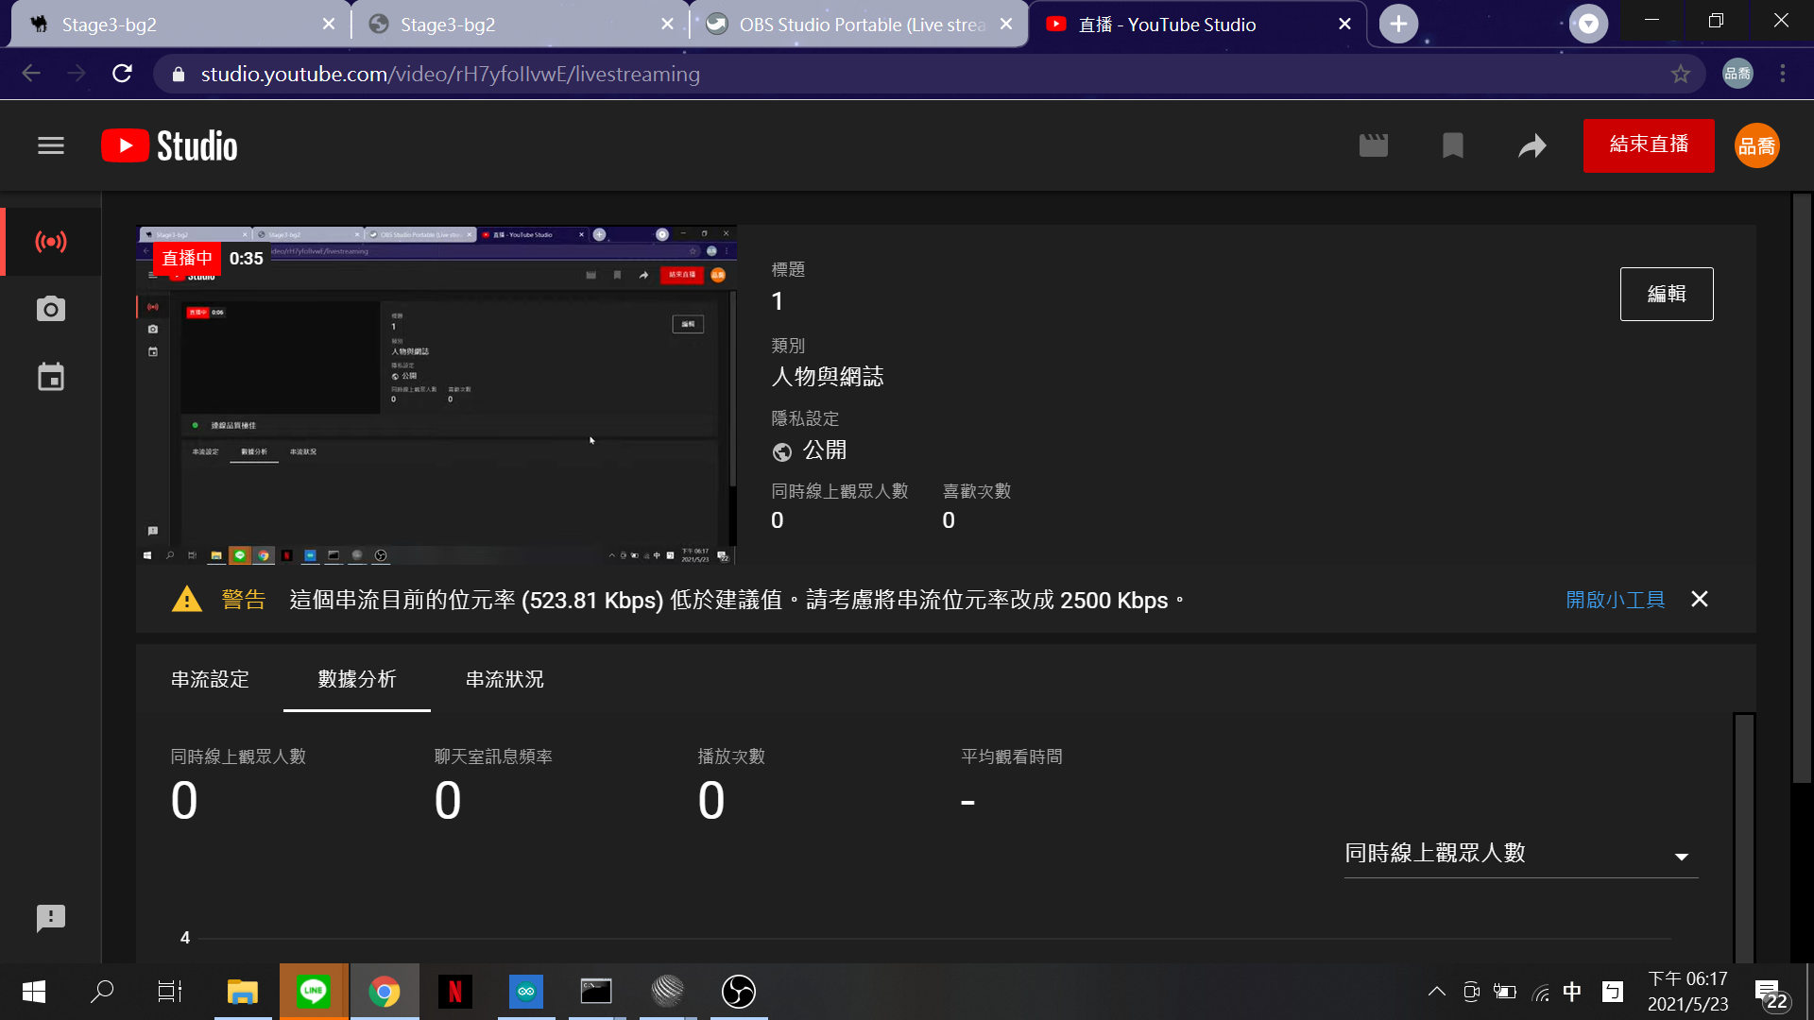This screenshot has width=1814, height=1020.
Task: Click the page vertical scrollbar
Action: coord(1802,489)
